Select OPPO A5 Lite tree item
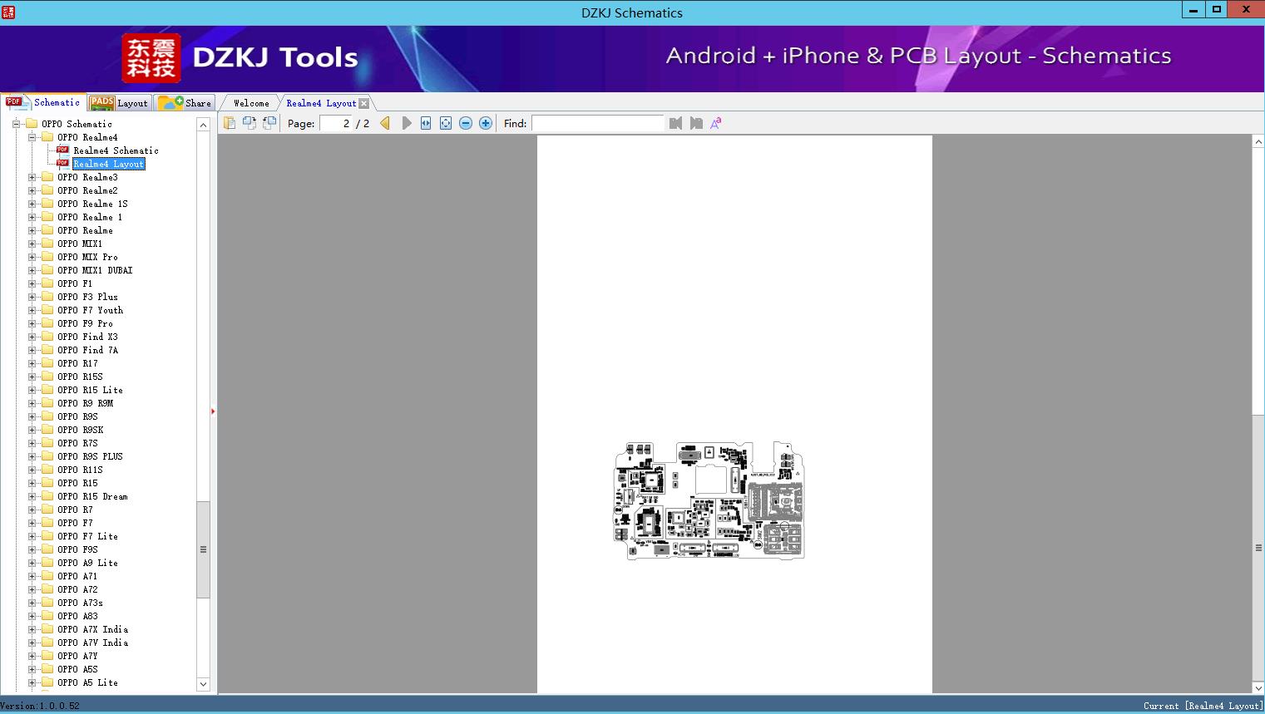 coord(87,682)
